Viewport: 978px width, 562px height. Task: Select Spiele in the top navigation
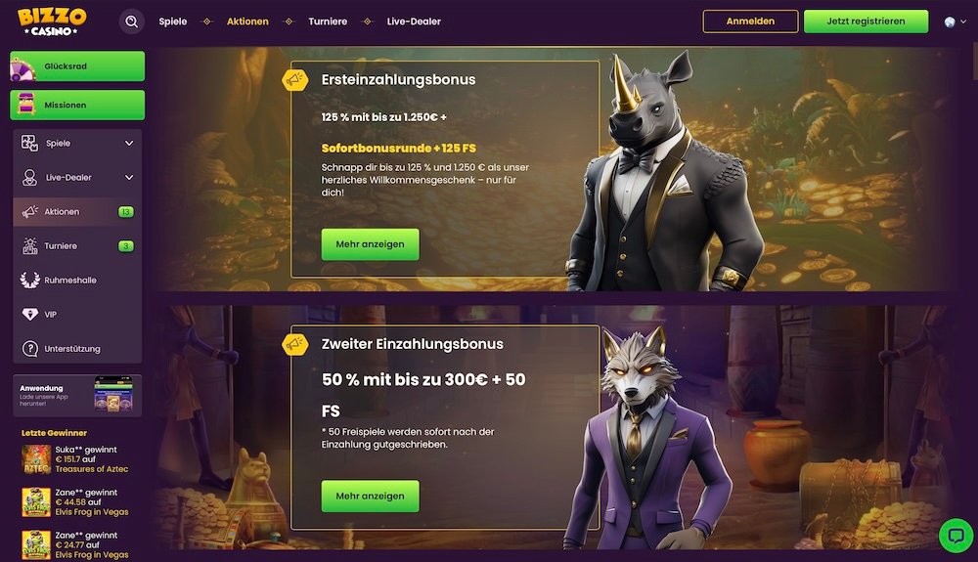[173, 22]
